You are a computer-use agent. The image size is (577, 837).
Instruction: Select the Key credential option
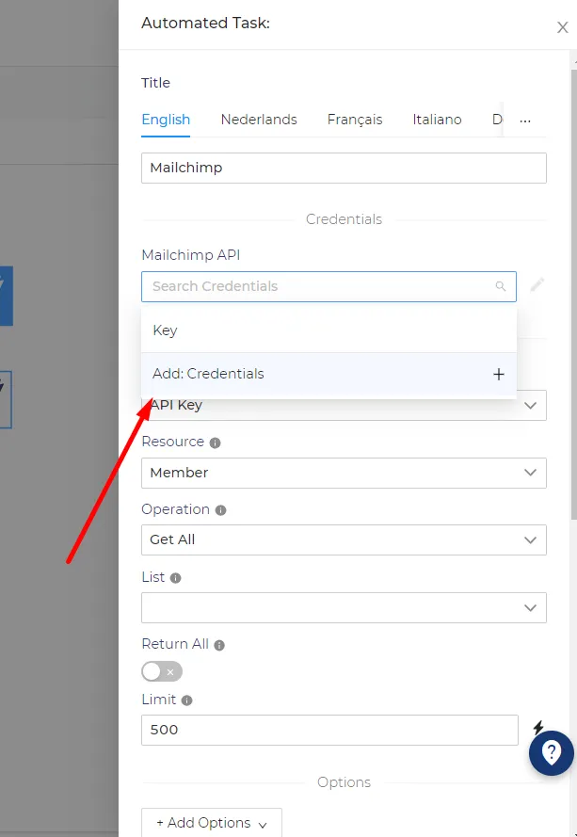(x=329, y=330)
